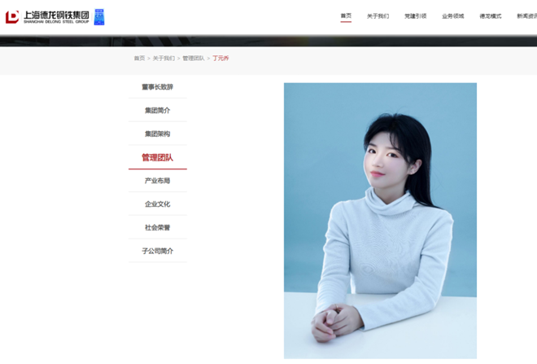537x364 pixels.
Task: Open 产业布局 from the side menu
Action: click(157, 181)
